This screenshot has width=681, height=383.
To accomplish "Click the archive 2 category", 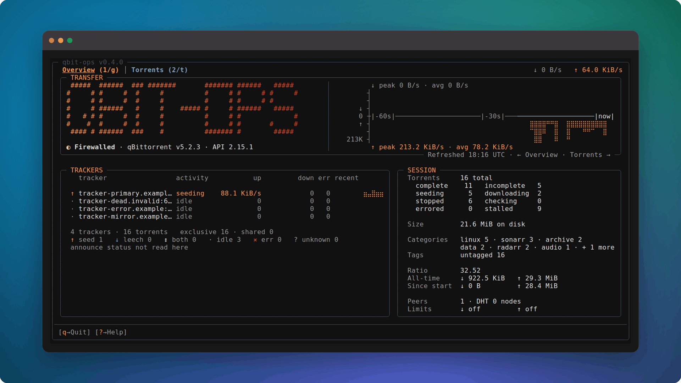I will click(564, 240).
